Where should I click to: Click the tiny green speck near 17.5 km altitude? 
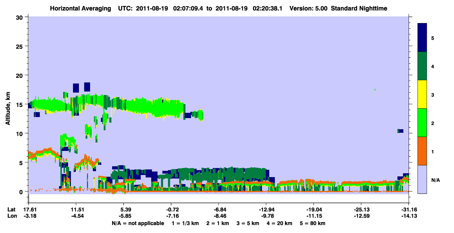(375, 90)
